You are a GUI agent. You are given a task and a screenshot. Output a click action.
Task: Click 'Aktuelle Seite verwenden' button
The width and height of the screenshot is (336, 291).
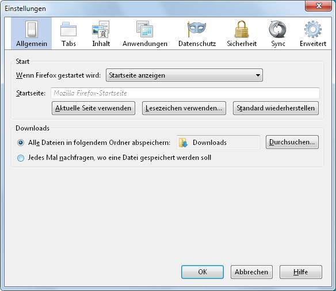pos(93,108)
